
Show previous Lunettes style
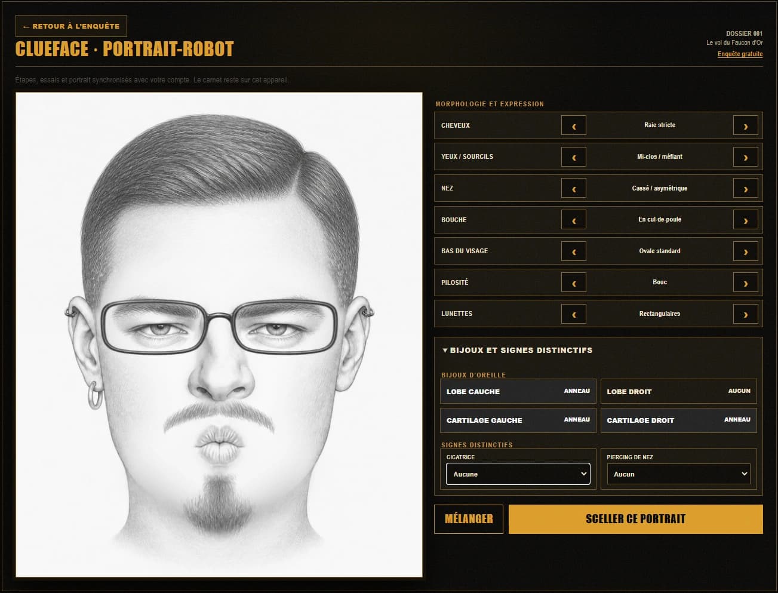[574, 314]
